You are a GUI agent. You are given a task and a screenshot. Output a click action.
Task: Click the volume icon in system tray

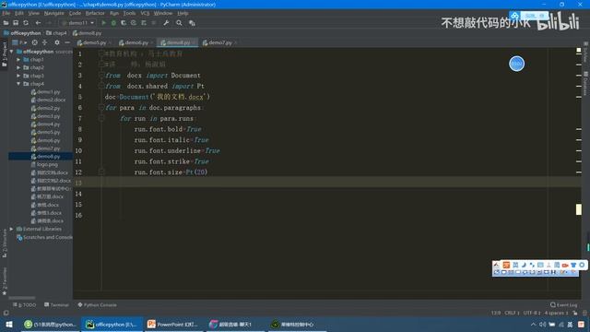coord(542,324)
